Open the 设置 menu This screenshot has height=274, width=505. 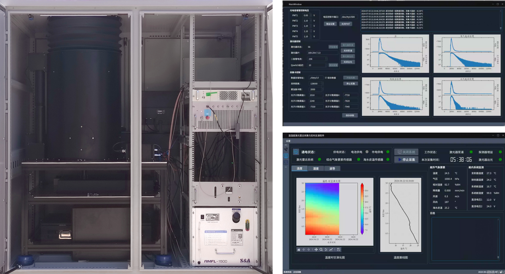288,141
